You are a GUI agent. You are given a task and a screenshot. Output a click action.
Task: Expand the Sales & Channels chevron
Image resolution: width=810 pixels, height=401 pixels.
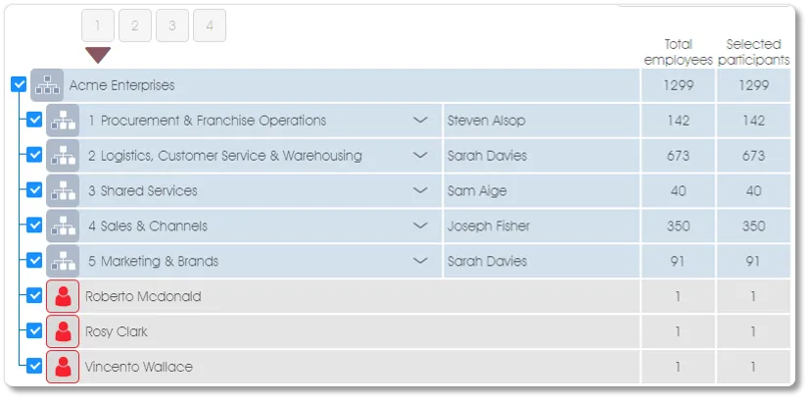(420, 226)
